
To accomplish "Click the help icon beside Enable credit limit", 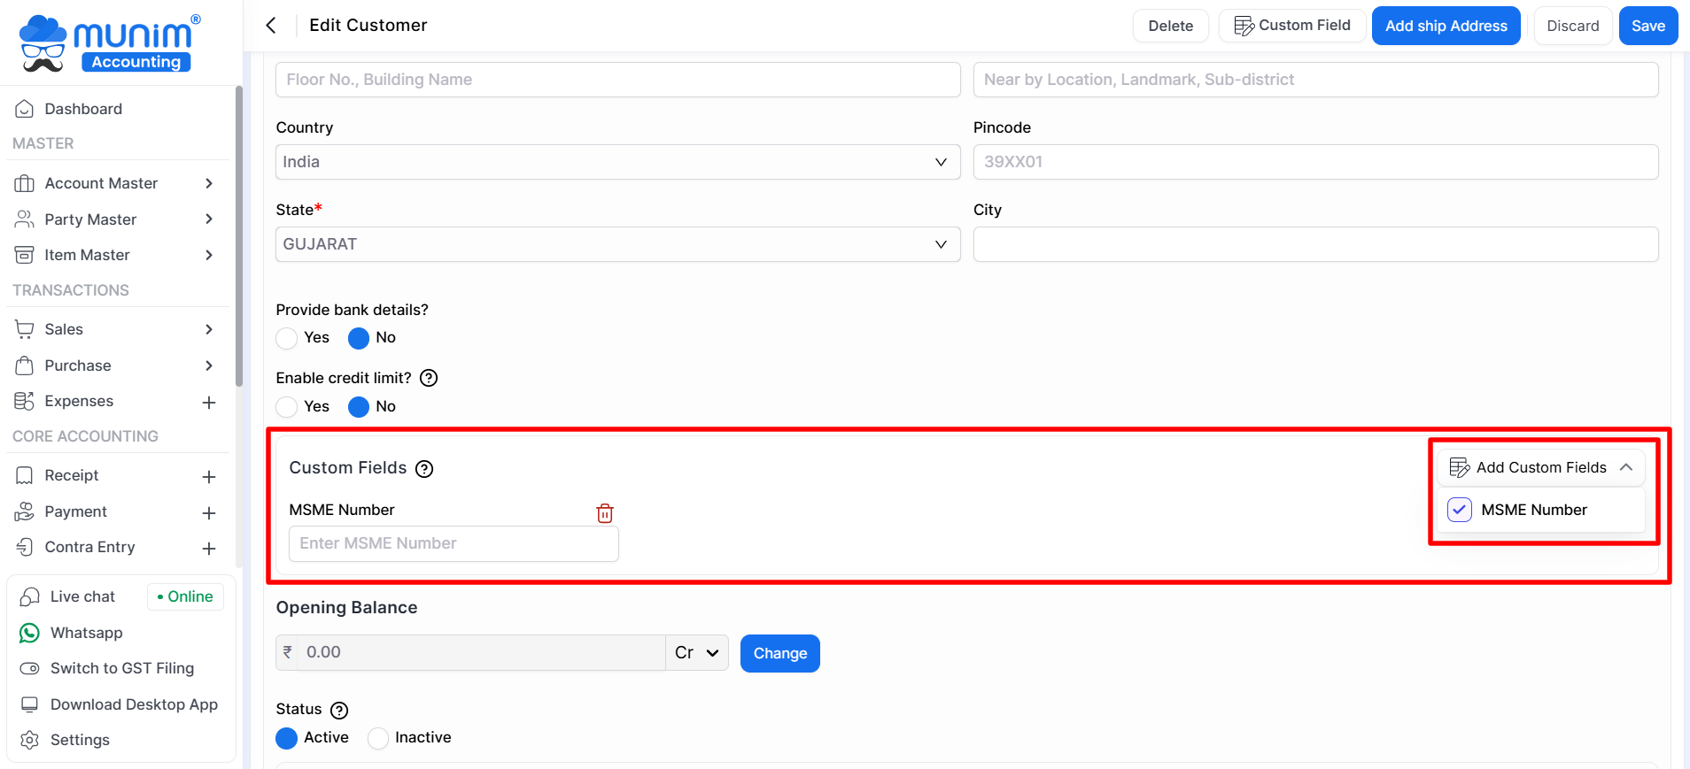I will pos(429,379).
